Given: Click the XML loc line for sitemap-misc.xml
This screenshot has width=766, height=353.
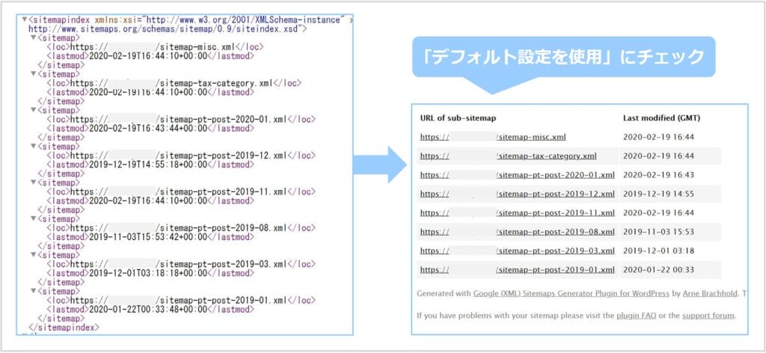Looking at the screenshot, I should tap(156, 47).
